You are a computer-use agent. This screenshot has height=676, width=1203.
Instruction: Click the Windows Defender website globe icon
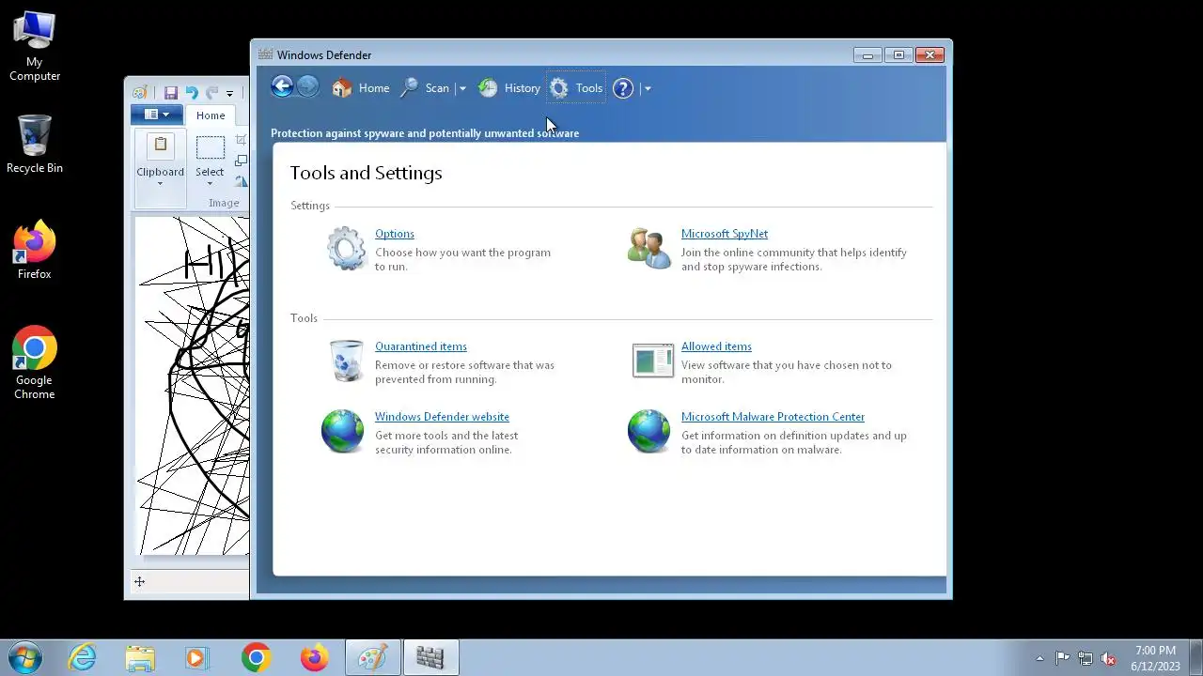pos(342,432)
